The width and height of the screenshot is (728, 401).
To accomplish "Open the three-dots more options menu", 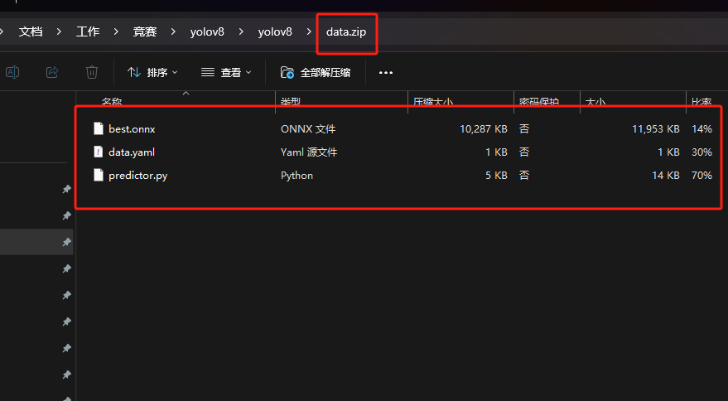I will pos(385,73).
